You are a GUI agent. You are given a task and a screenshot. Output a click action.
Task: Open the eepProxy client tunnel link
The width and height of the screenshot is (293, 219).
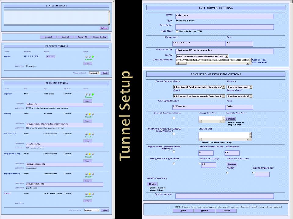click(8, 94)
